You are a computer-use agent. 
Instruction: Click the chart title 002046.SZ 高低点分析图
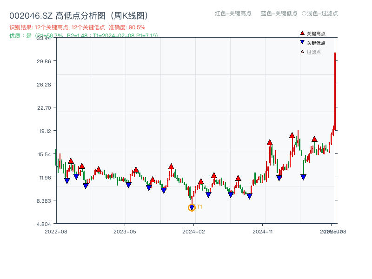pyautogui.click(x=79, y=16)
